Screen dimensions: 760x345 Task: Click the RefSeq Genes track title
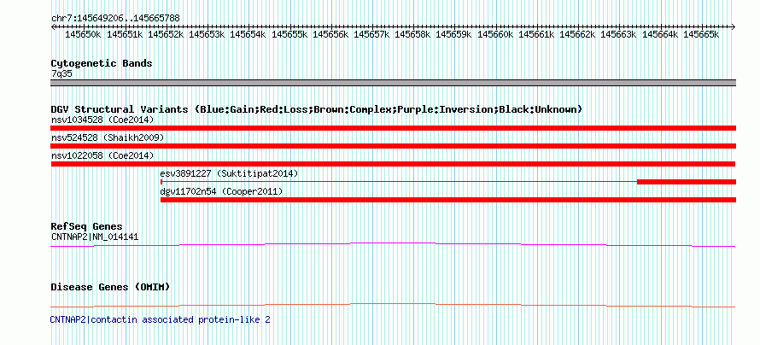[87, 227]
